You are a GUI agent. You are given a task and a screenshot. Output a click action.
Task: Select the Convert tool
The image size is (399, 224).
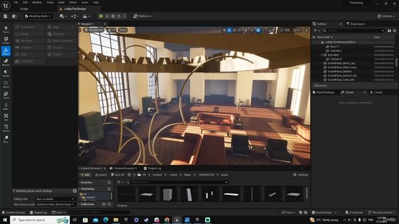tap(61, 47)
